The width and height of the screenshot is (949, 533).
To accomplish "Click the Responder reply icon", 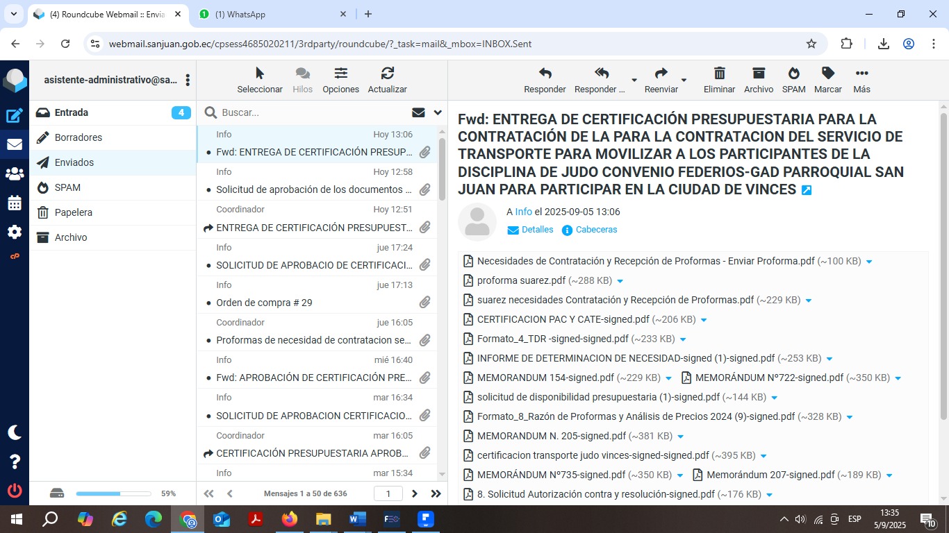I will pos(545,74).
